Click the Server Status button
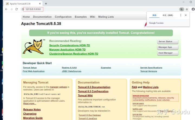195x120 pixels. (168, 42)
